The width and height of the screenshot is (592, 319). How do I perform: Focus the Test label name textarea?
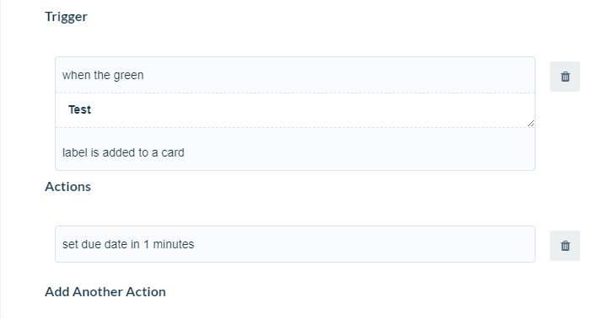(295, 110)
